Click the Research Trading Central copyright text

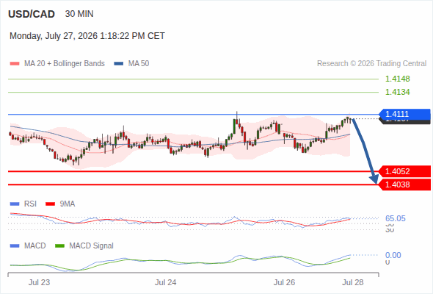tap(371, 64)
